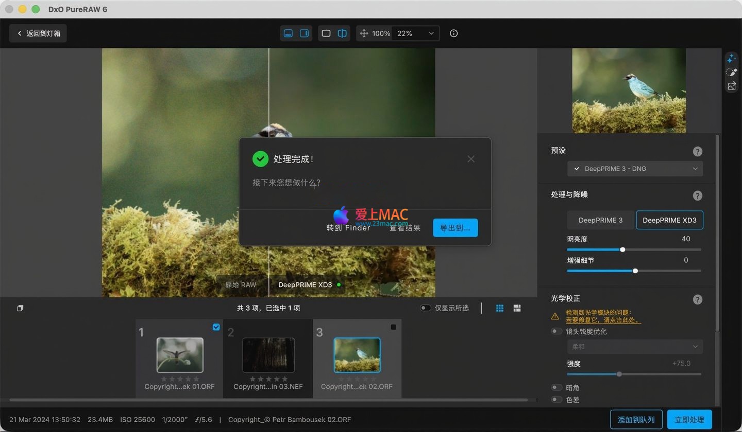Screen dimensions: 742x432
Task: Turn on the 暗角 correction toggle
Action: (556, 388)
